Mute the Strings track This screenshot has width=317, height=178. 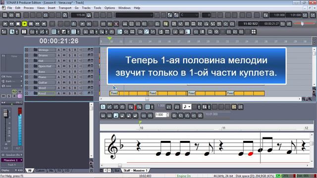[64, 49]
